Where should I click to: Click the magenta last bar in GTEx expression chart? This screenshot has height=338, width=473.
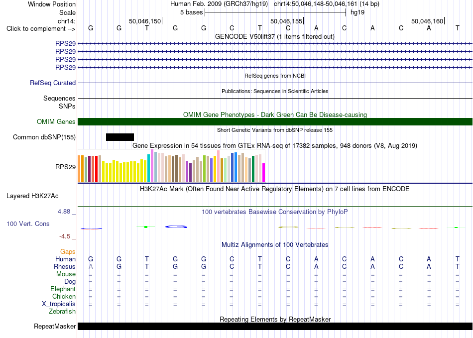264,173
